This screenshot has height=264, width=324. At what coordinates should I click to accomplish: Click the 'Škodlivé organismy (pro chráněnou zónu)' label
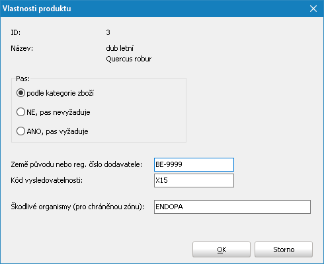coord(77,207)
